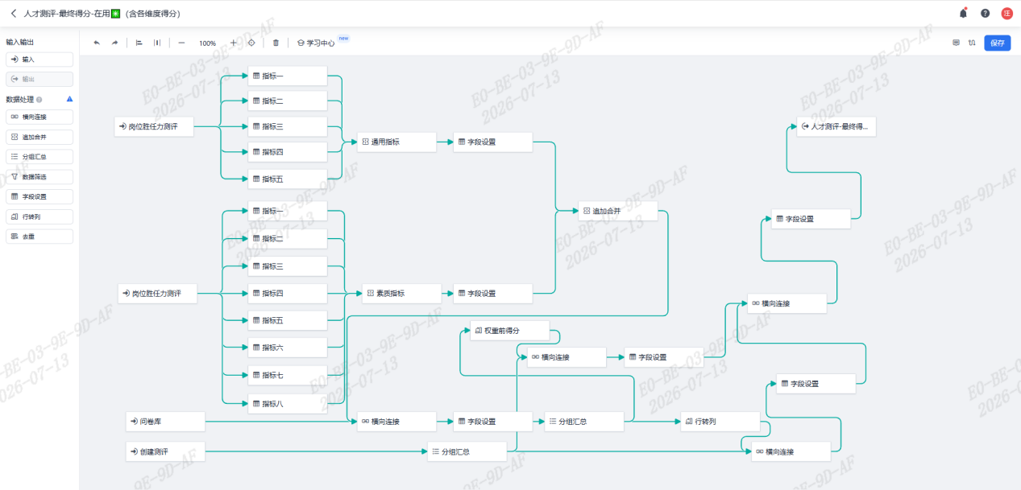
Task: Open the red user avatar menu
Action: click(x=1007, y=13)
